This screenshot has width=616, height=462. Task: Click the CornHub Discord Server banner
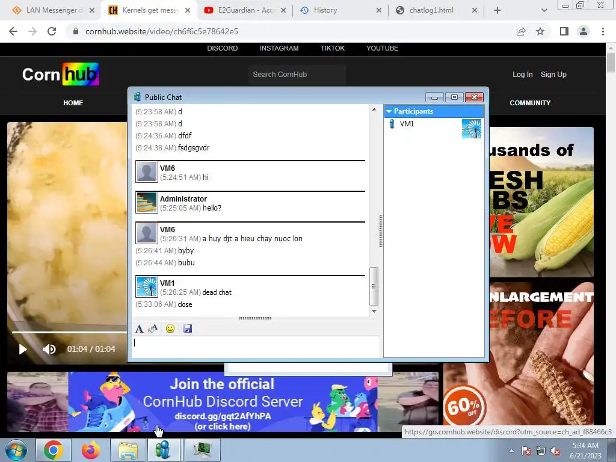(223, 402)
